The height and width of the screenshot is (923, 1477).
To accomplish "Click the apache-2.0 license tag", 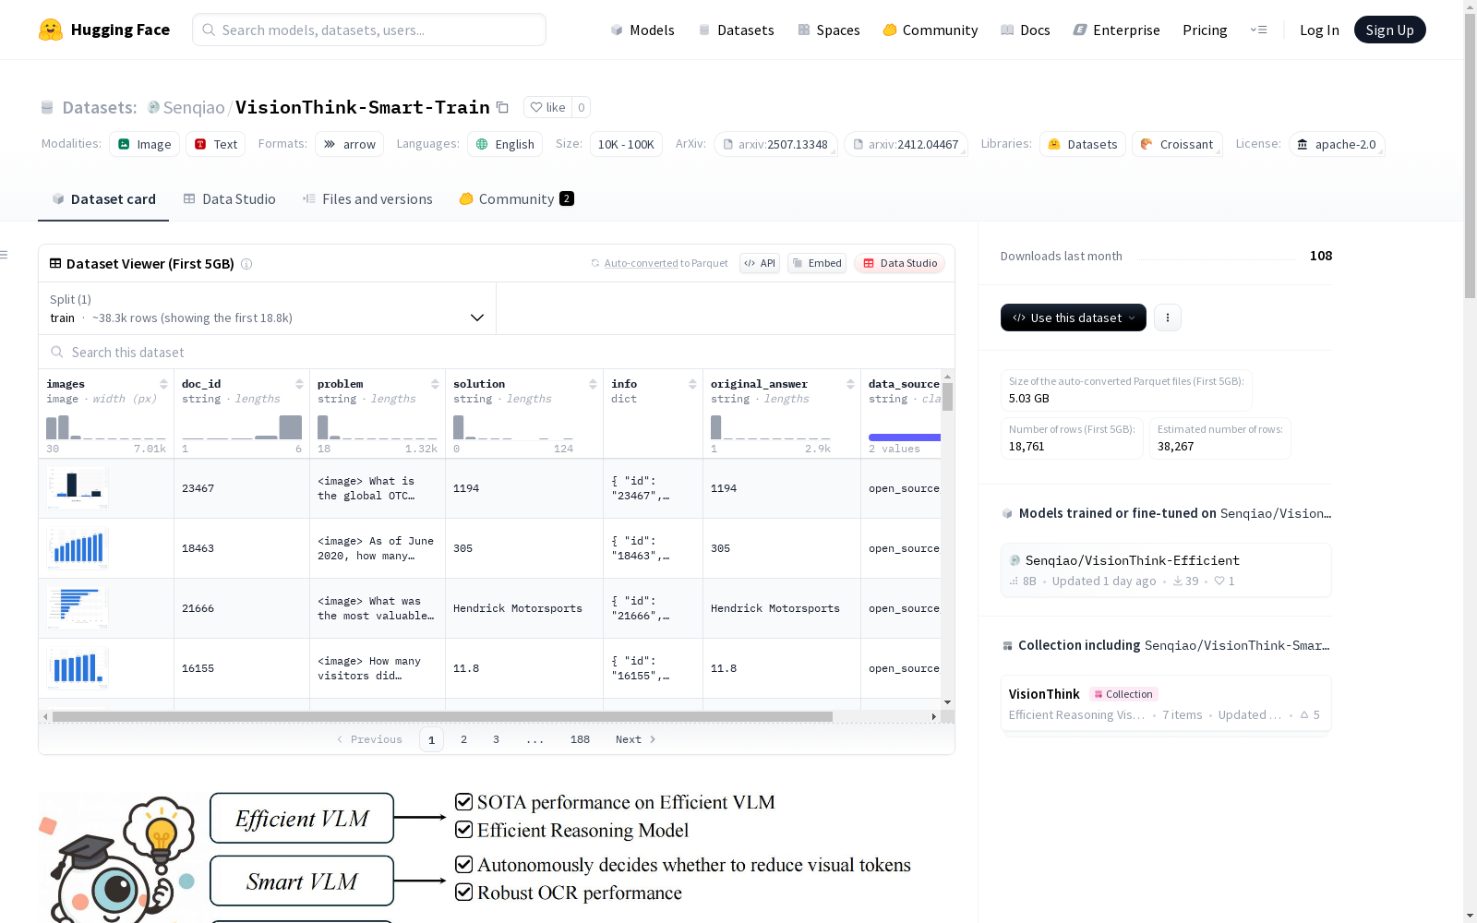I will click(1337, 144).
